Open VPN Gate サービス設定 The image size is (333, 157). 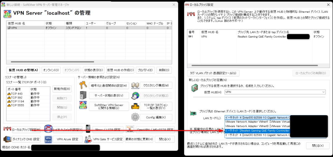click(108, 139)
